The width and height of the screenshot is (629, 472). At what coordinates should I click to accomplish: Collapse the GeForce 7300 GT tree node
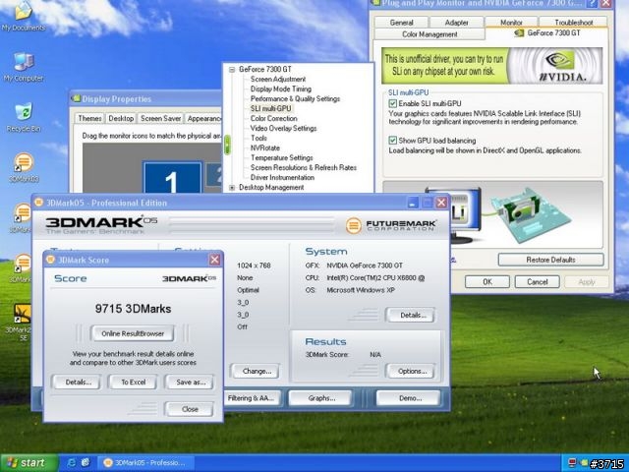click(232, 70)
